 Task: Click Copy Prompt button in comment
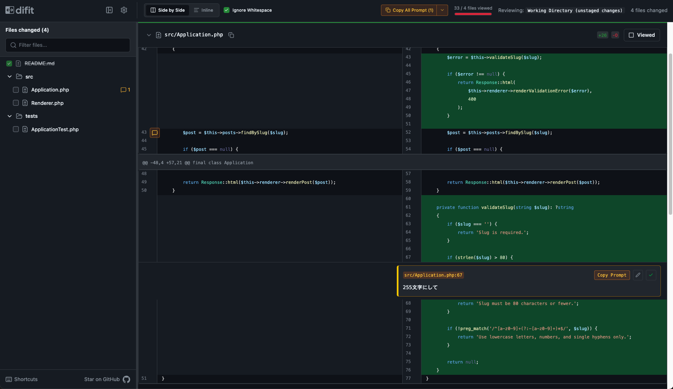(612, 275)
